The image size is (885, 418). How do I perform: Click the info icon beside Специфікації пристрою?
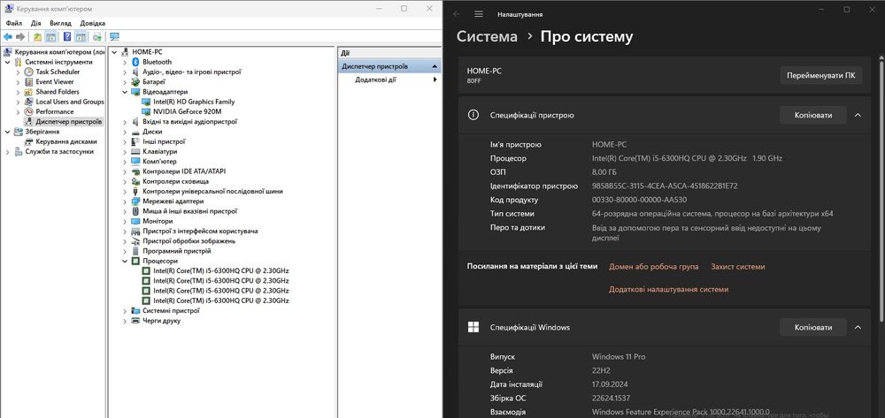(x=473, y=115)
